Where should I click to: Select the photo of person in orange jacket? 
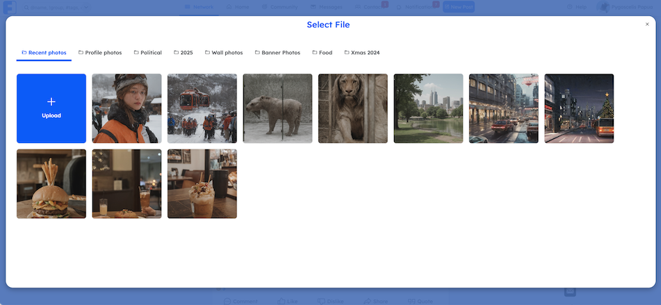point(127,108)
